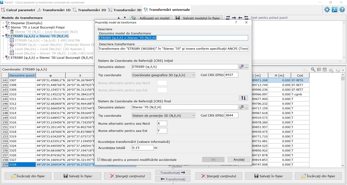Click the icon of the Stereo '70 → Local București step
347x185 pixels.
tap(12, 32)
